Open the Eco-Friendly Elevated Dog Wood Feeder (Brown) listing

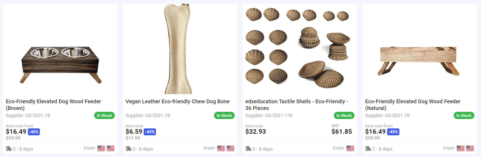[x=53, y=105]
